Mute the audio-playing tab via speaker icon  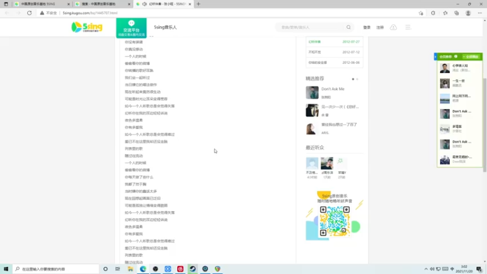point(144,4)
